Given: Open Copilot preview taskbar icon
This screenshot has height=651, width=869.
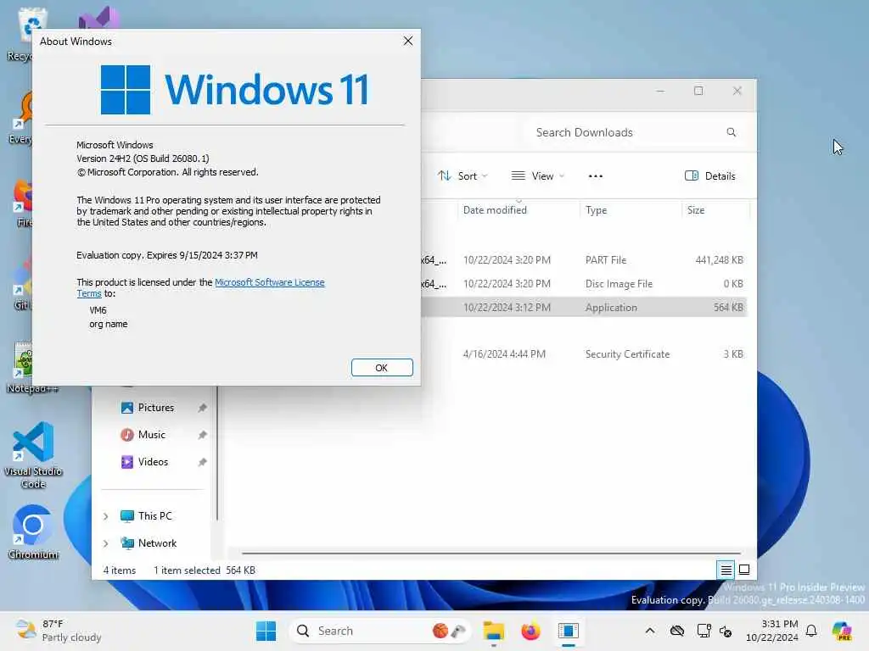Looking at the screenshot, I should (842, 631).
